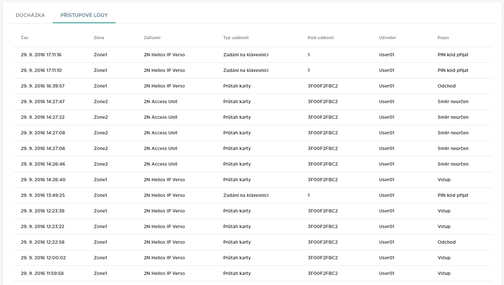Click Vstup description in the 12:00:02 row
This screenshot has height=285, width=504.
coord(444,258)
